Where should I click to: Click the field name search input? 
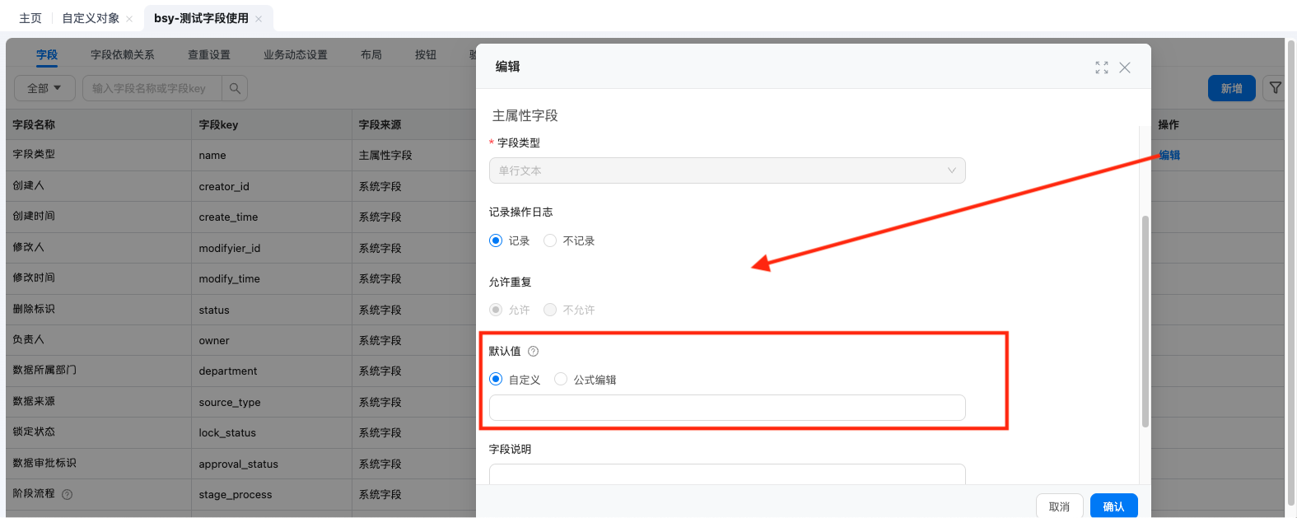tap(152, 88)
